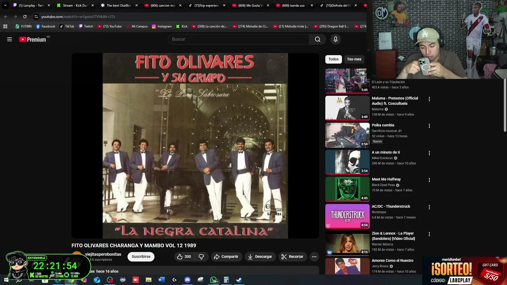Viewport: 507px width, 285px height.
Task: Open the Facebook bookmark
Action: pos(46,27)
